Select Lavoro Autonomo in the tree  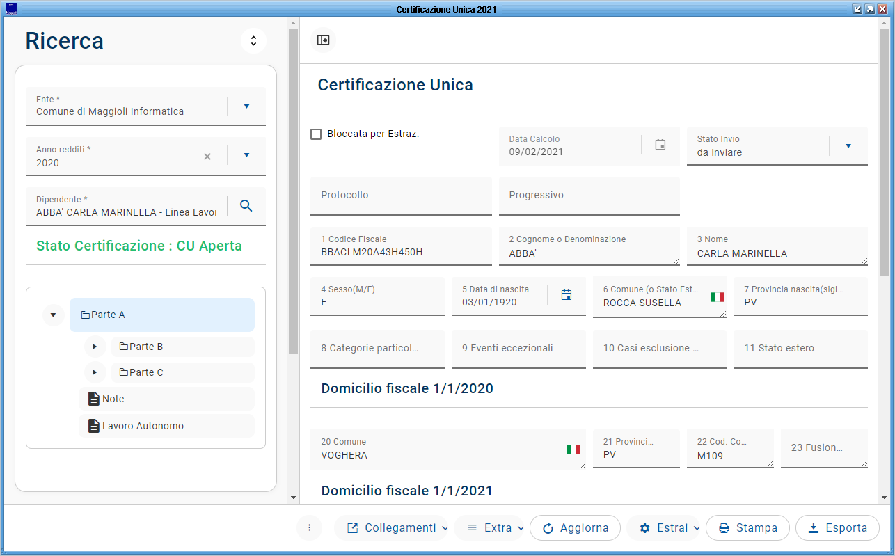(x=143, y=426)
